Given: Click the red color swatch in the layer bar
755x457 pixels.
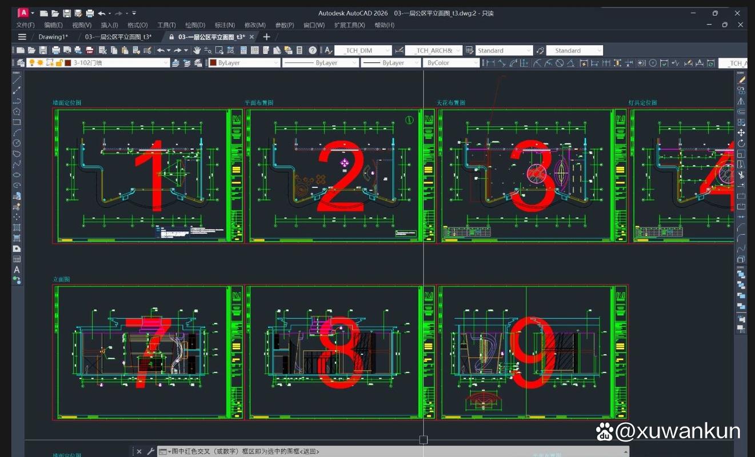Looking at the screenshot, I should click(x=68, y=63).
